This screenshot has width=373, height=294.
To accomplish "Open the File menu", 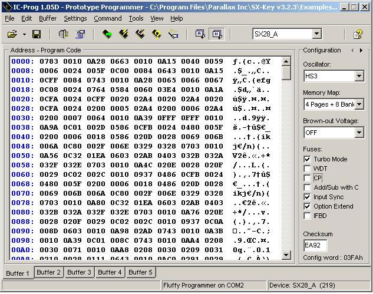I will coord(9,18).
